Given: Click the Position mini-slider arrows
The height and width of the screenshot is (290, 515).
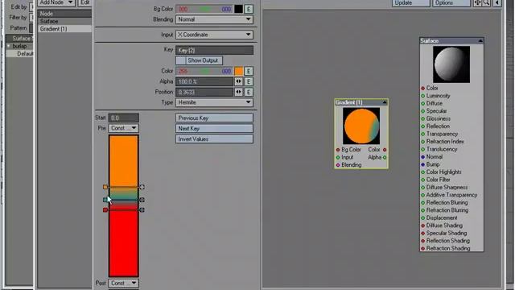Looking at the screenshot, I should pyautogui.click(x=238, y=92).
